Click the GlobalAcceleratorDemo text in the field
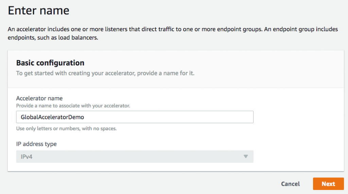This screenshot has width=348, height=194. (52, 117)
